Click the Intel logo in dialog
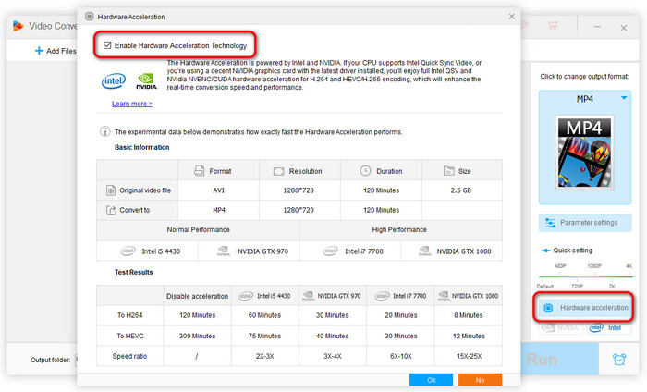Viewport: 647px width, 392px height. (x=114, y=80)
